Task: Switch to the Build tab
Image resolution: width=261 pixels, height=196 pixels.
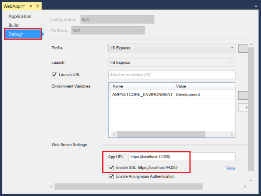Action: [x=14, y=25]
